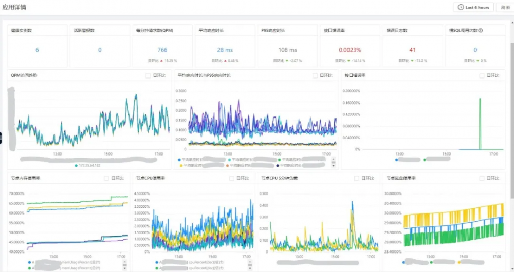This screenshot has height=272, width=514.
Task: Click the 错误日志数 value 41
Action: coord(412,50)
